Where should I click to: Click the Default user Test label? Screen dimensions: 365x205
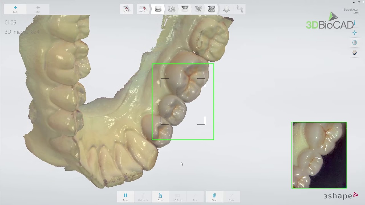click(x=351, y=11)
